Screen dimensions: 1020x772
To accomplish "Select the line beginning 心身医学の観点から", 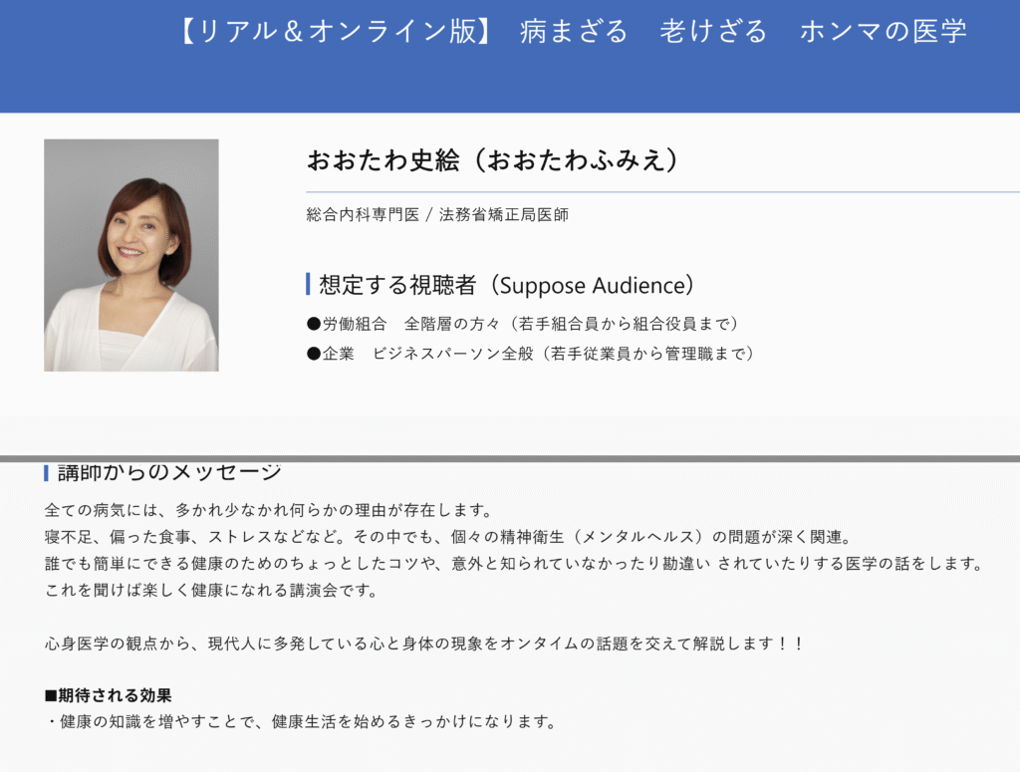I will coord(424,643).
